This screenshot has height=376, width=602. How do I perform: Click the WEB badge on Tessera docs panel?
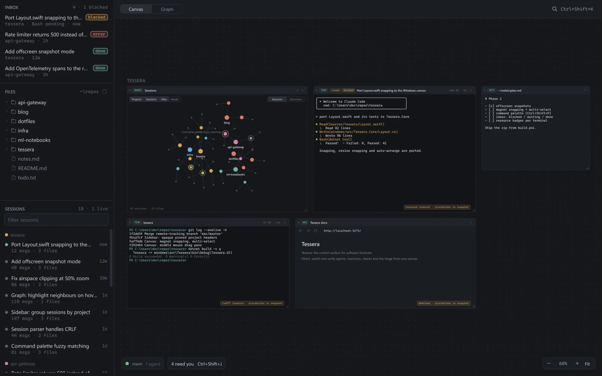pos(304,223)
